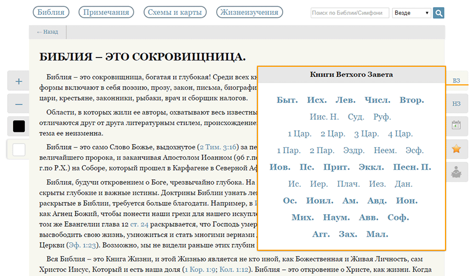Open the book Руф.

pyautogui.click(x=382, y=117)
